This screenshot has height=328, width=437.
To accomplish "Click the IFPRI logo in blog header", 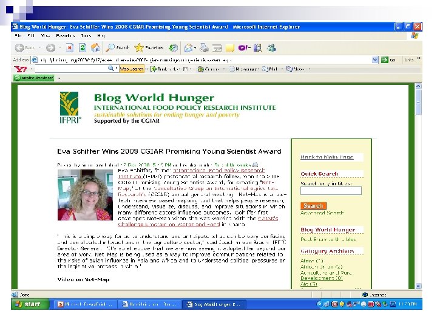I will tap(70, 107).
